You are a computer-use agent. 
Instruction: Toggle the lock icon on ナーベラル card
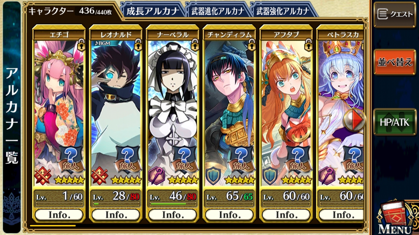[x=195, y=45]
